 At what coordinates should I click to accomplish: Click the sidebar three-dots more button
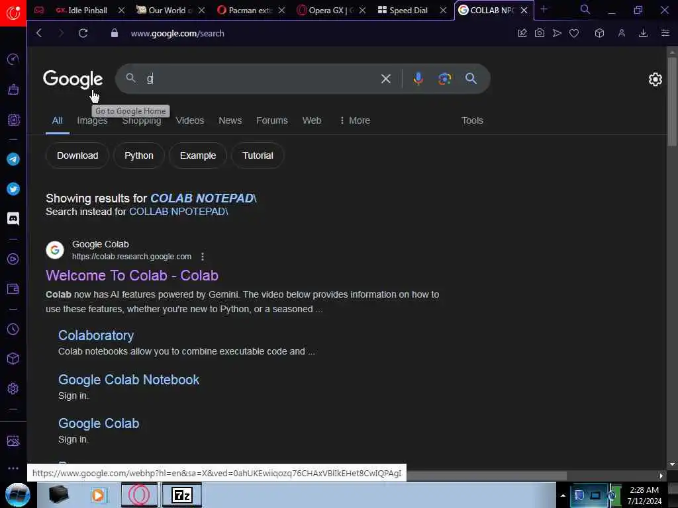[x=13, y=468]
